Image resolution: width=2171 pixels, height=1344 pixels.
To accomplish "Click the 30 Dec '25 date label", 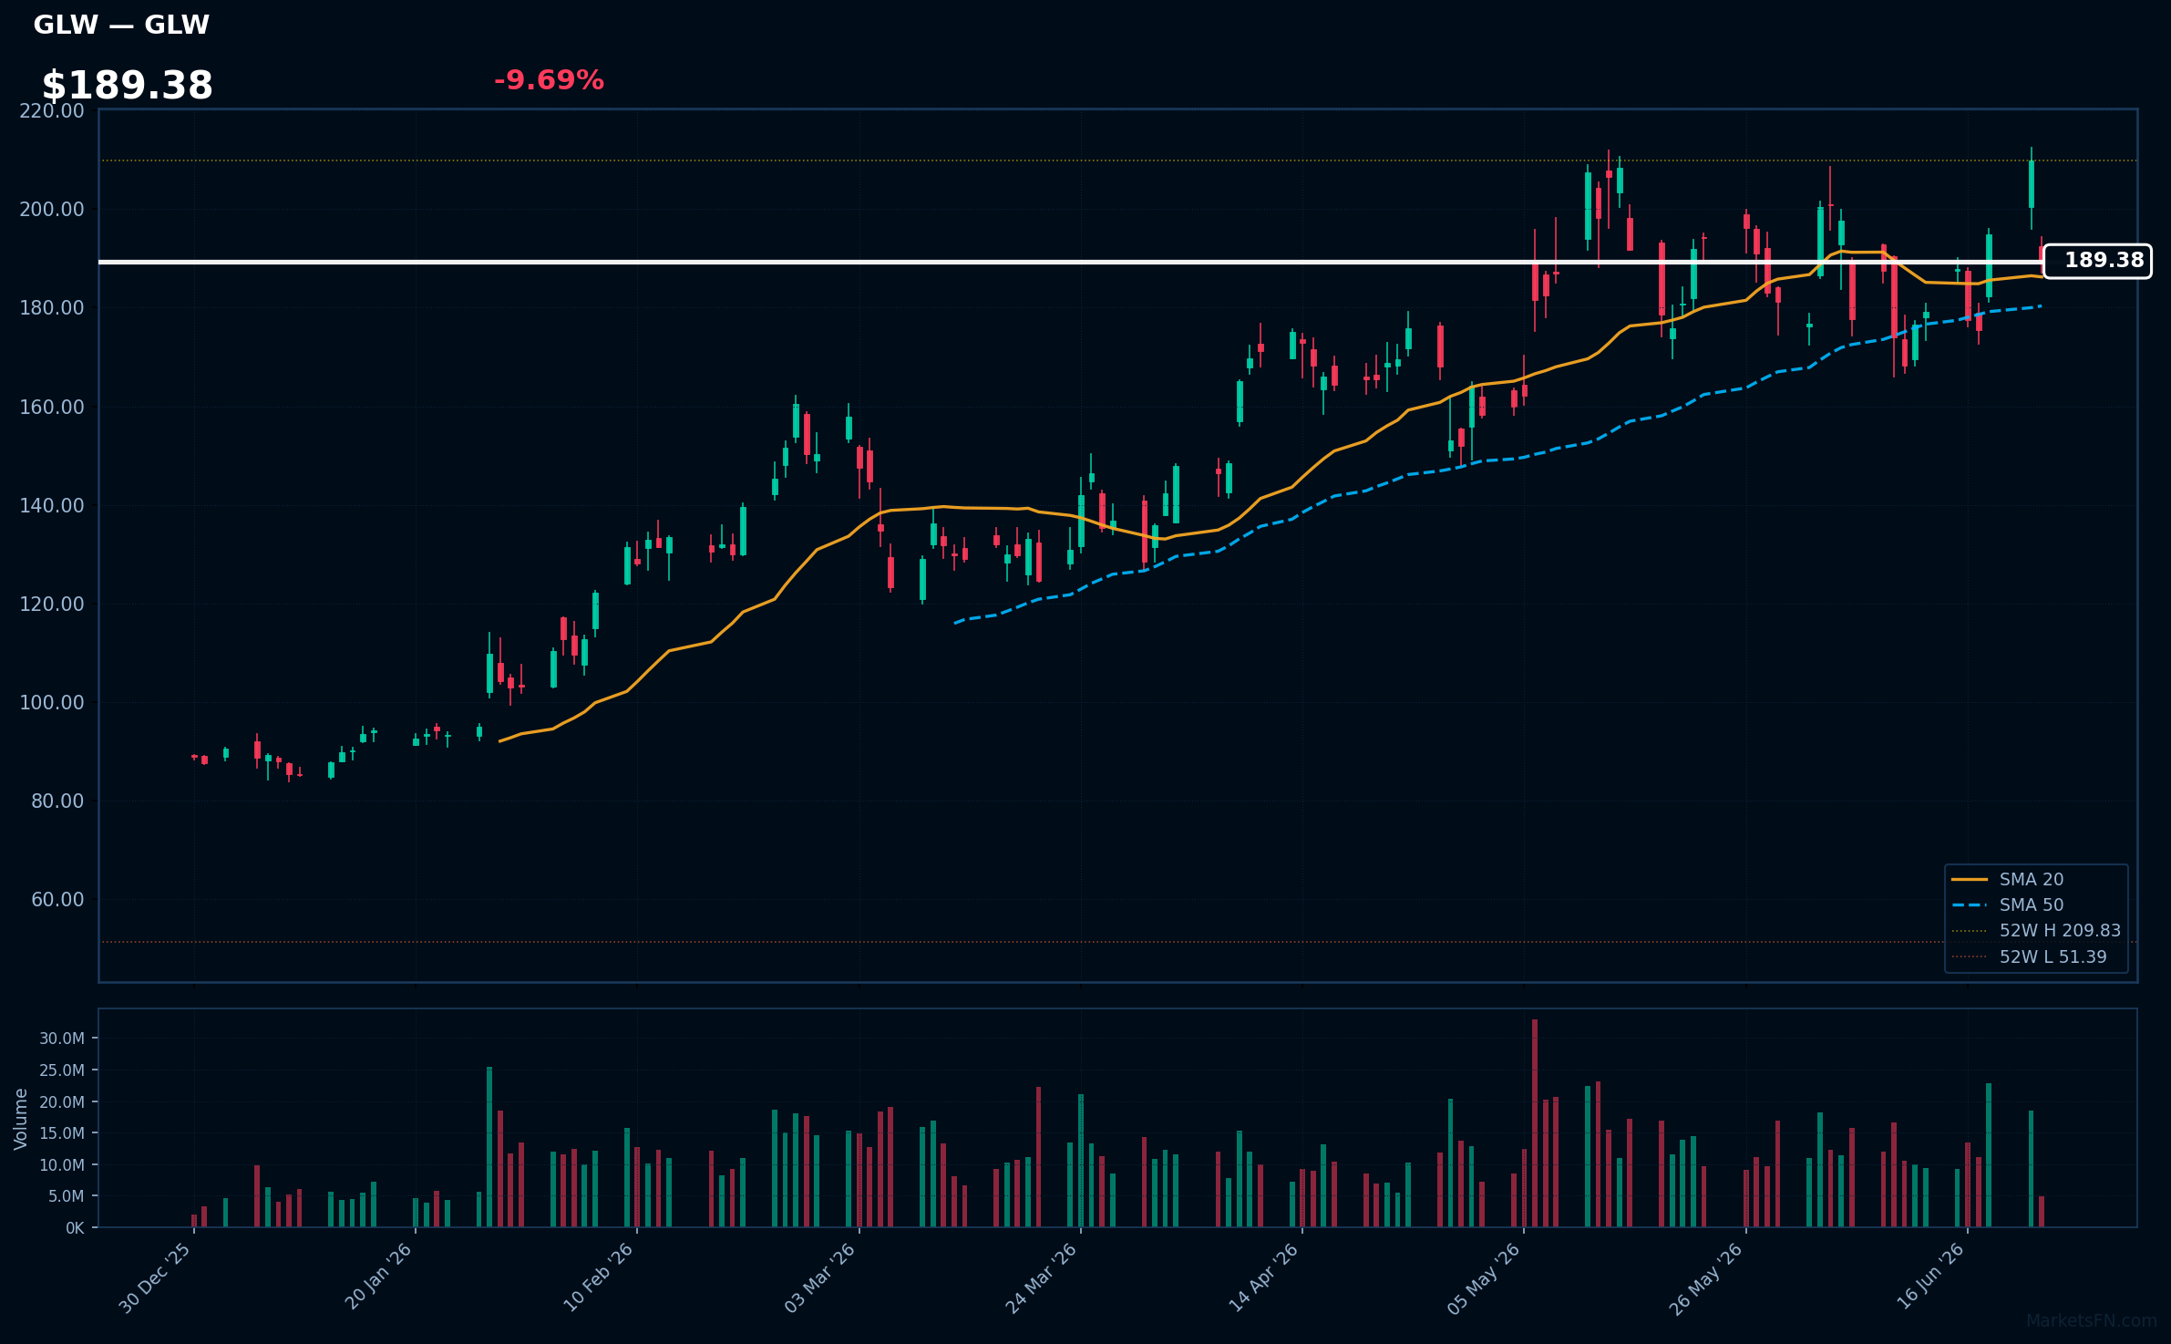I will tap(156, 1277).
